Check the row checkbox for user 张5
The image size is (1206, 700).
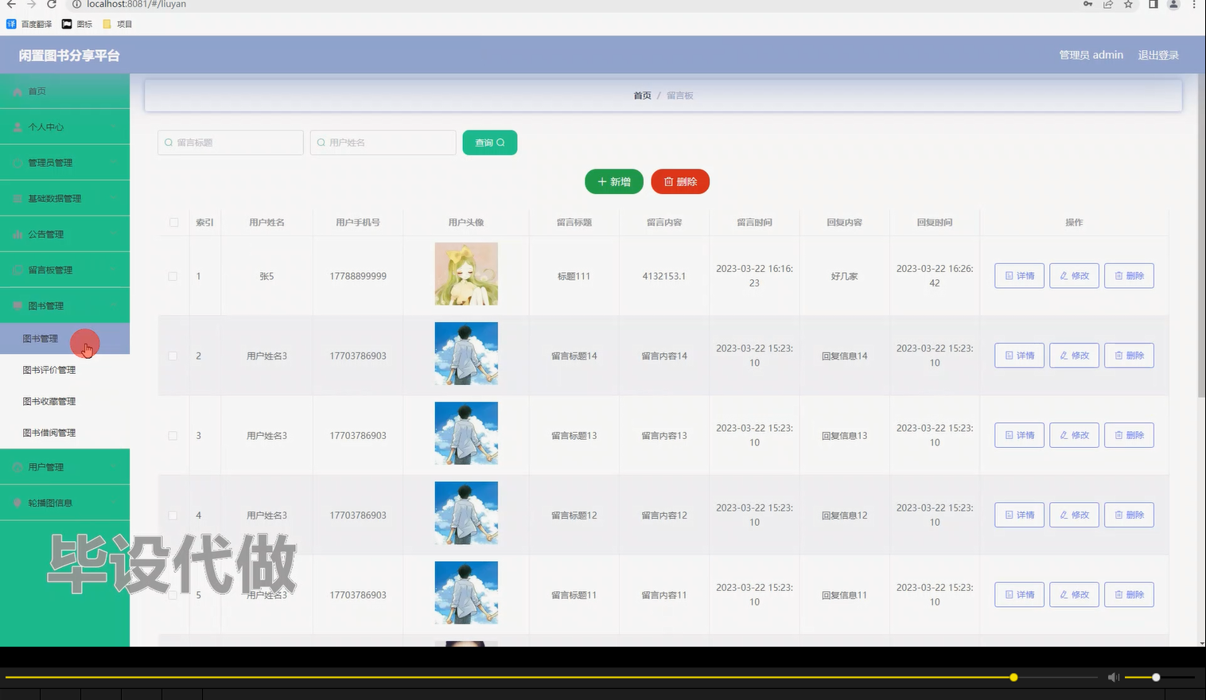pyautogui.click(x=173, y=276)
